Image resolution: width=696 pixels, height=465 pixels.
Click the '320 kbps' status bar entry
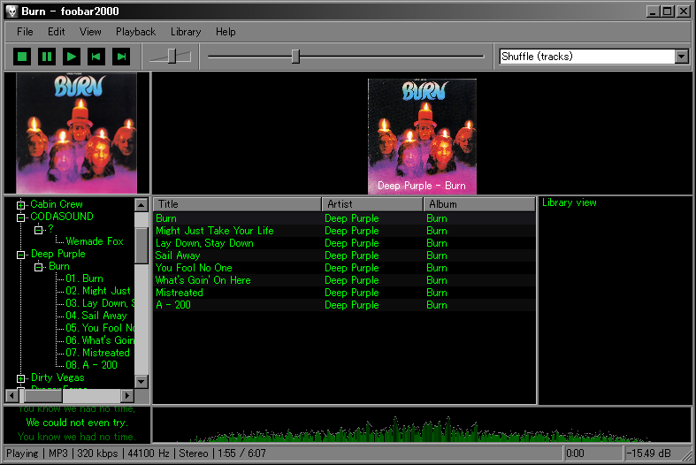pyautogui.click(x=97, y=454)
